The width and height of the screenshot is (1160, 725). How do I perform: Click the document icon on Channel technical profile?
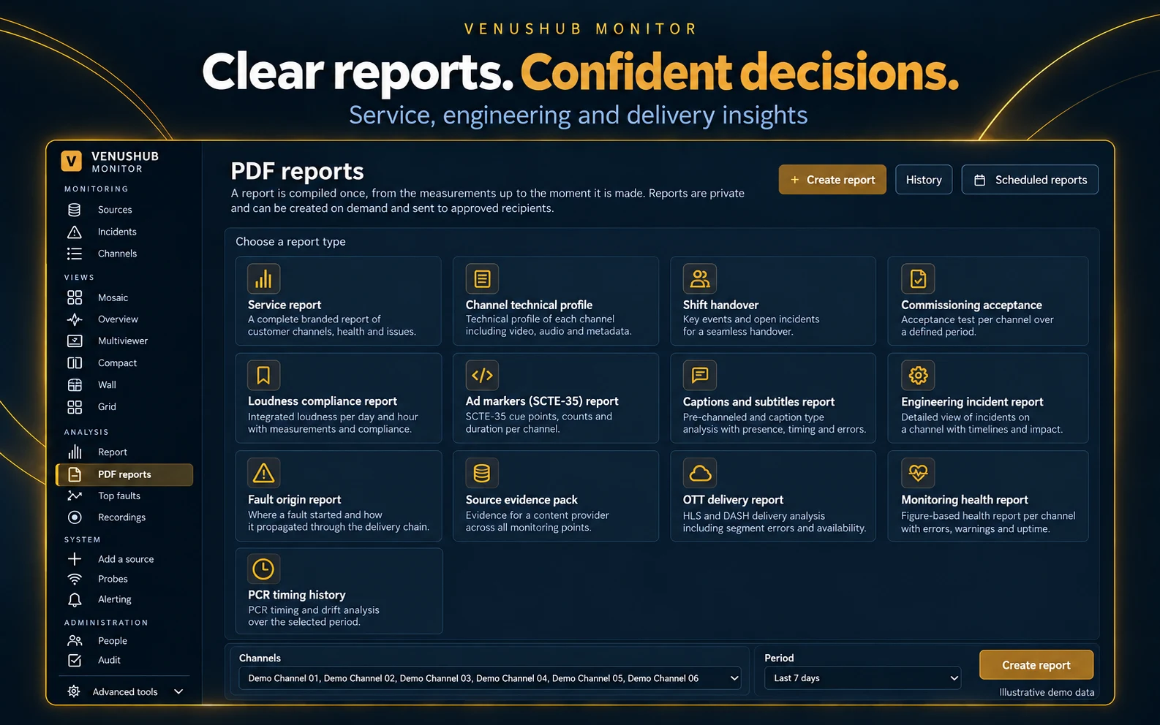[482, 278]
